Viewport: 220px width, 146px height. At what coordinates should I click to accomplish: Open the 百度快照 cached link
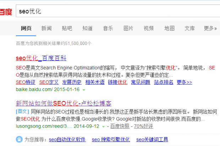120,126
